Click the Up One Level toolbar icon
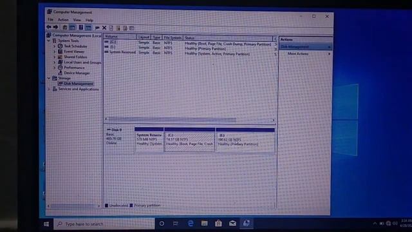Viewport: 412px width, 232px height. coord(64,27)
